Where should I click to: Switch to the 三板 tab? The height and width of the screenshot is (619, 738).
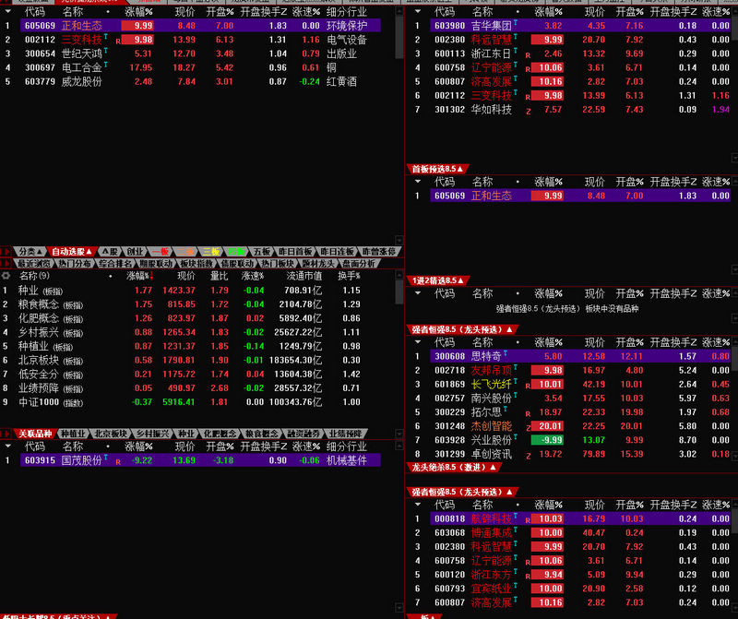pos(211,252)
